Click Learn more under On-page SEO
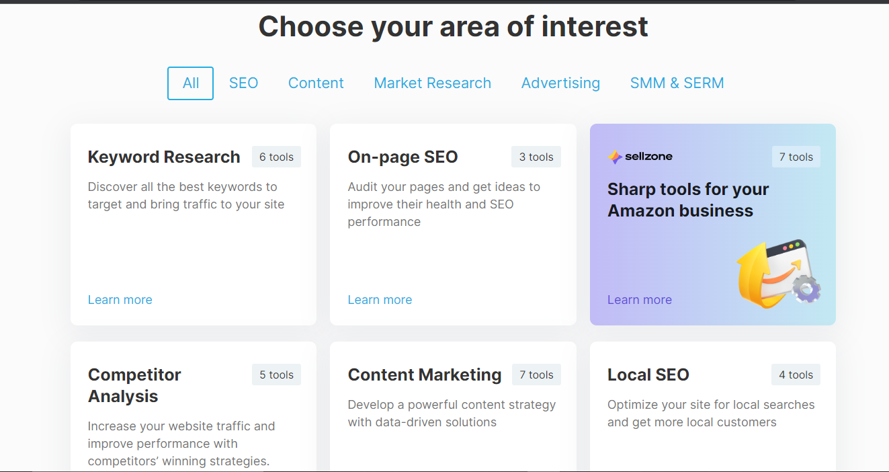The height and width of the screenshot is (472, 889). tap(380, 300)
